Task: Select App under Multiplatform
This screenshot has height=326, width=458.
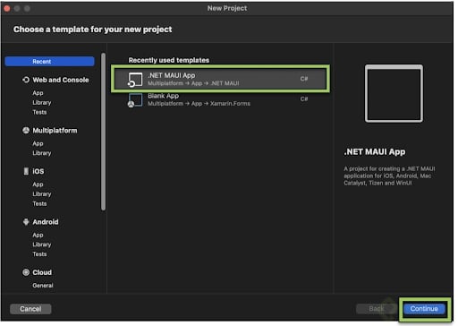Action: click(x=38, y=143)
